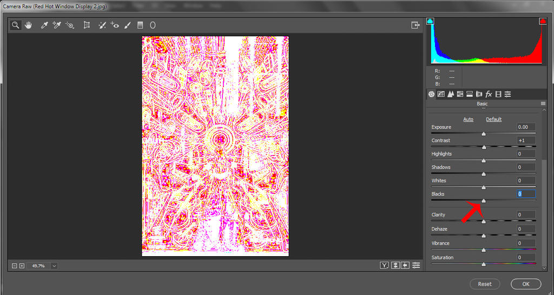Activate the Red Eye Removal tool

[x=114, y=25]
